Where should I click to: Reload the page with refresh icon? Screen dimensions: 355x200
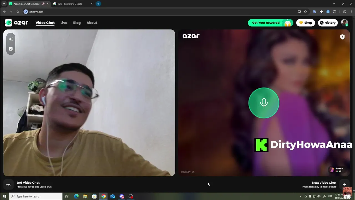tap(18, 12)
